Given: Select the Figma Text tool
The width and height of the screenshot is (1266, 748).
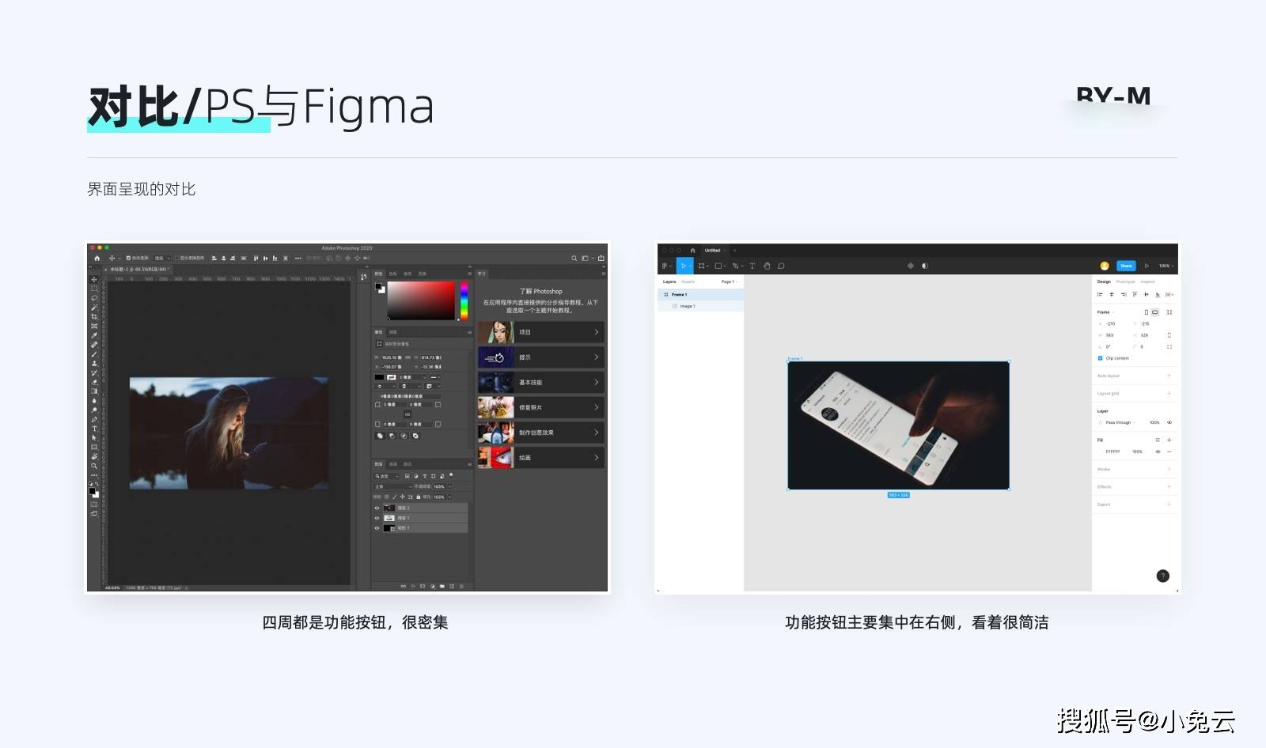Looking at the screenshot, I should coord(752,266).
